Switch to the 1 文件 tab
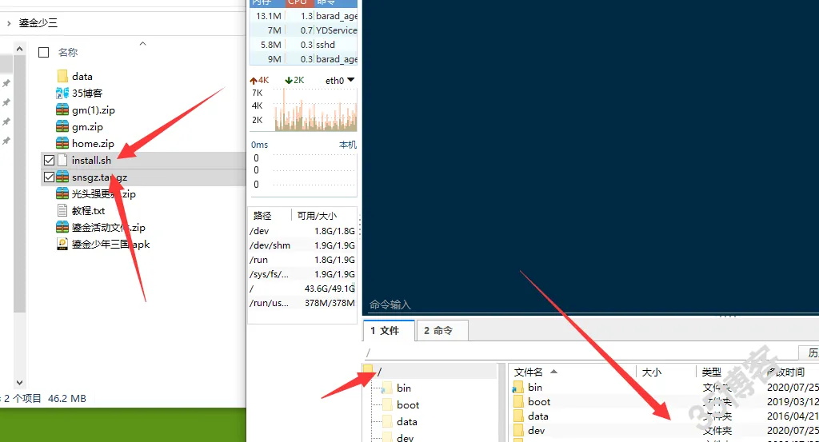 pos(388,330)
